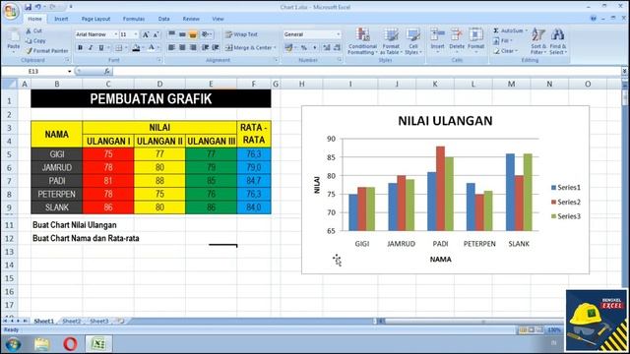Switch to the Formulas ribbon tab
This screenshot has height=354, width=630.
(x=134, y=19)
